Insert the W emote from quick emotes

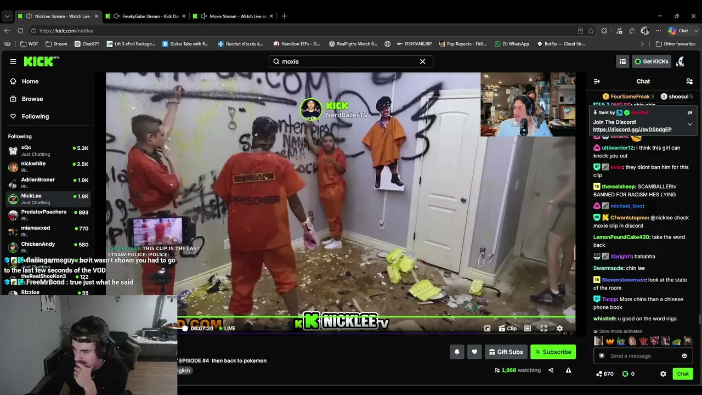point(609,341)
